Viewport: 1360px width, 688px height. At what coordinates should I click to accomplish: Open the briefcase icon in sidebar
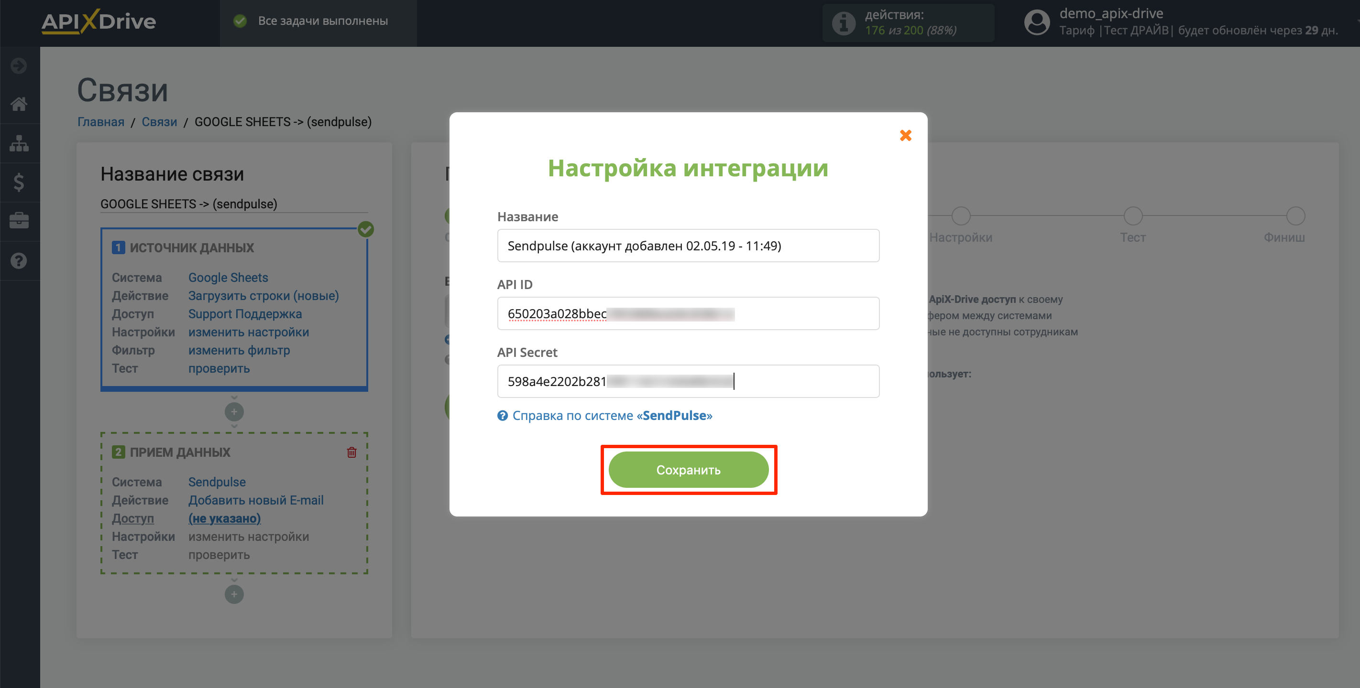pyautogui.click(x=19, y=221)
